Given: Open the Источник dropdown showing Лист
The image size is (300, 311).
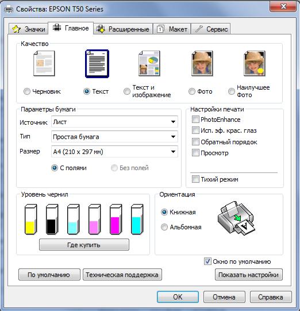Looking at the screenshot, I should (x=114, y=122).
